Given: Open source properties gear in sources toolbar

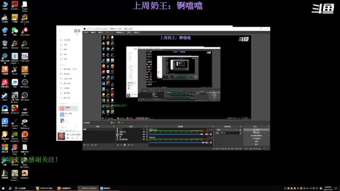Looking at the screenshot, I should point(125,145).
